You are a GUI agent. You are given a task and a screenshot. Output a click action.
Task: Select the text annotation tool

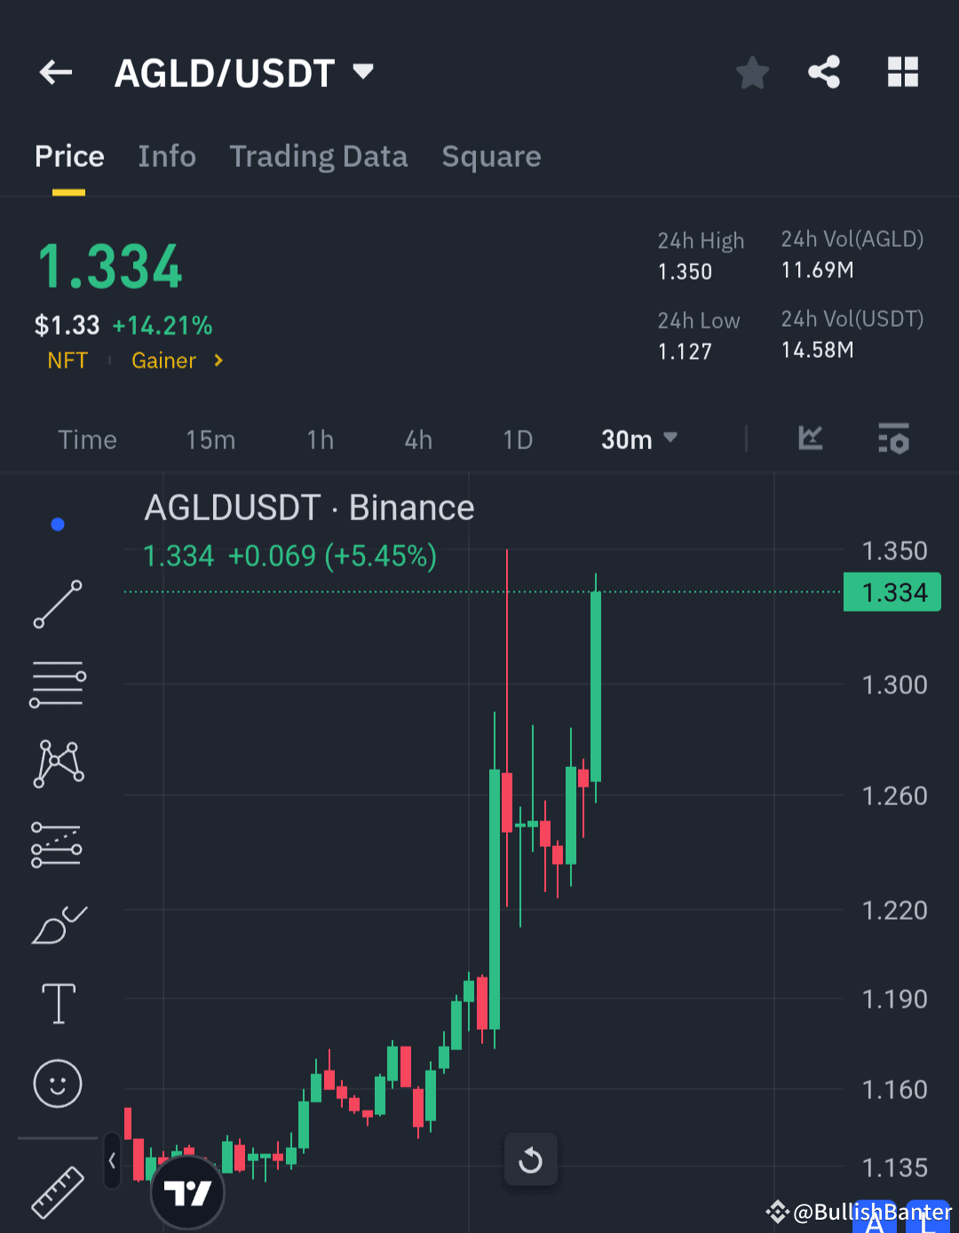pos(57,1003)
